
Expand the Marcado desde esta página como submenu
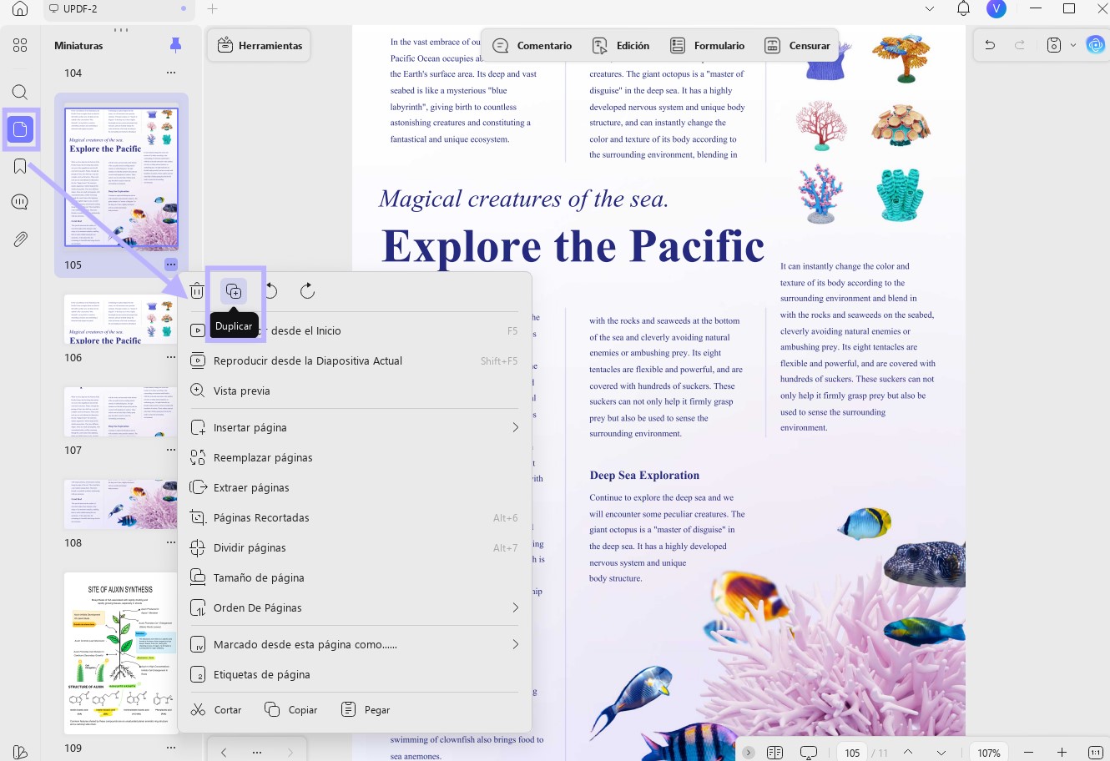tap(516, 644)
